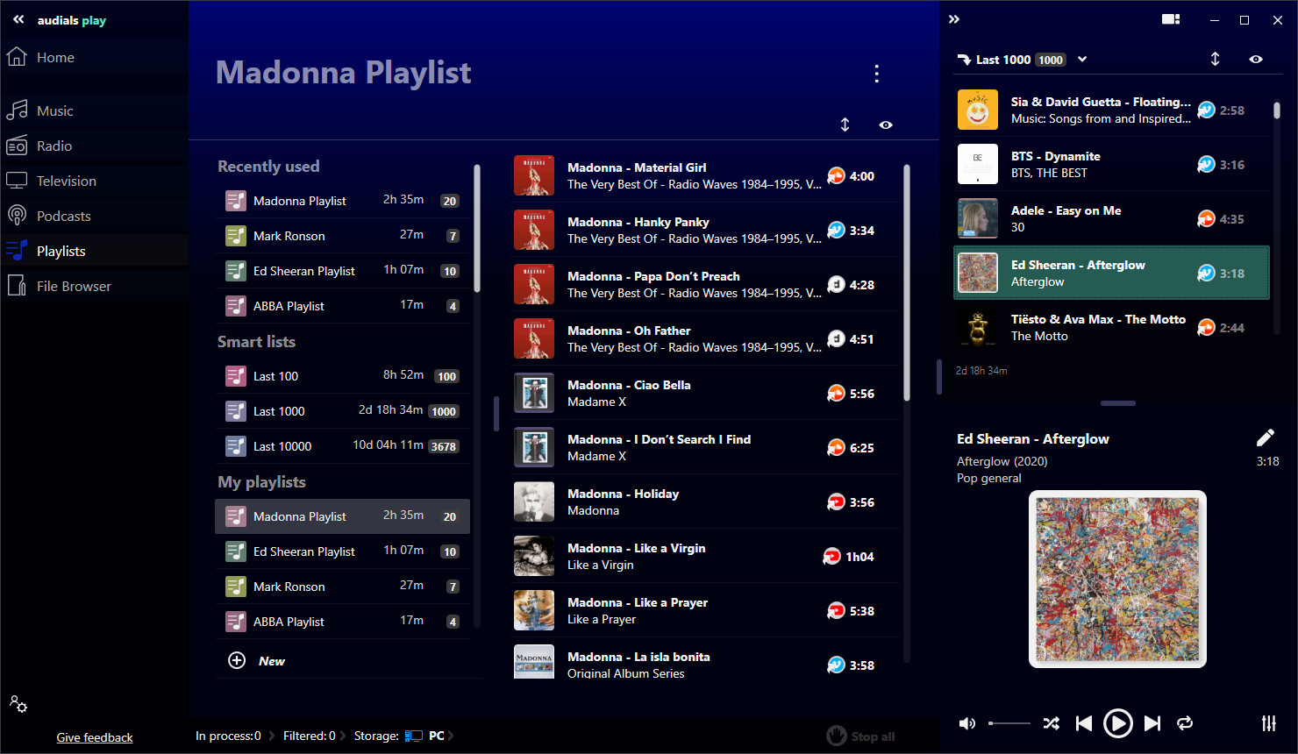Toggle the eye icon in player queue

(x=1256, y=59)
